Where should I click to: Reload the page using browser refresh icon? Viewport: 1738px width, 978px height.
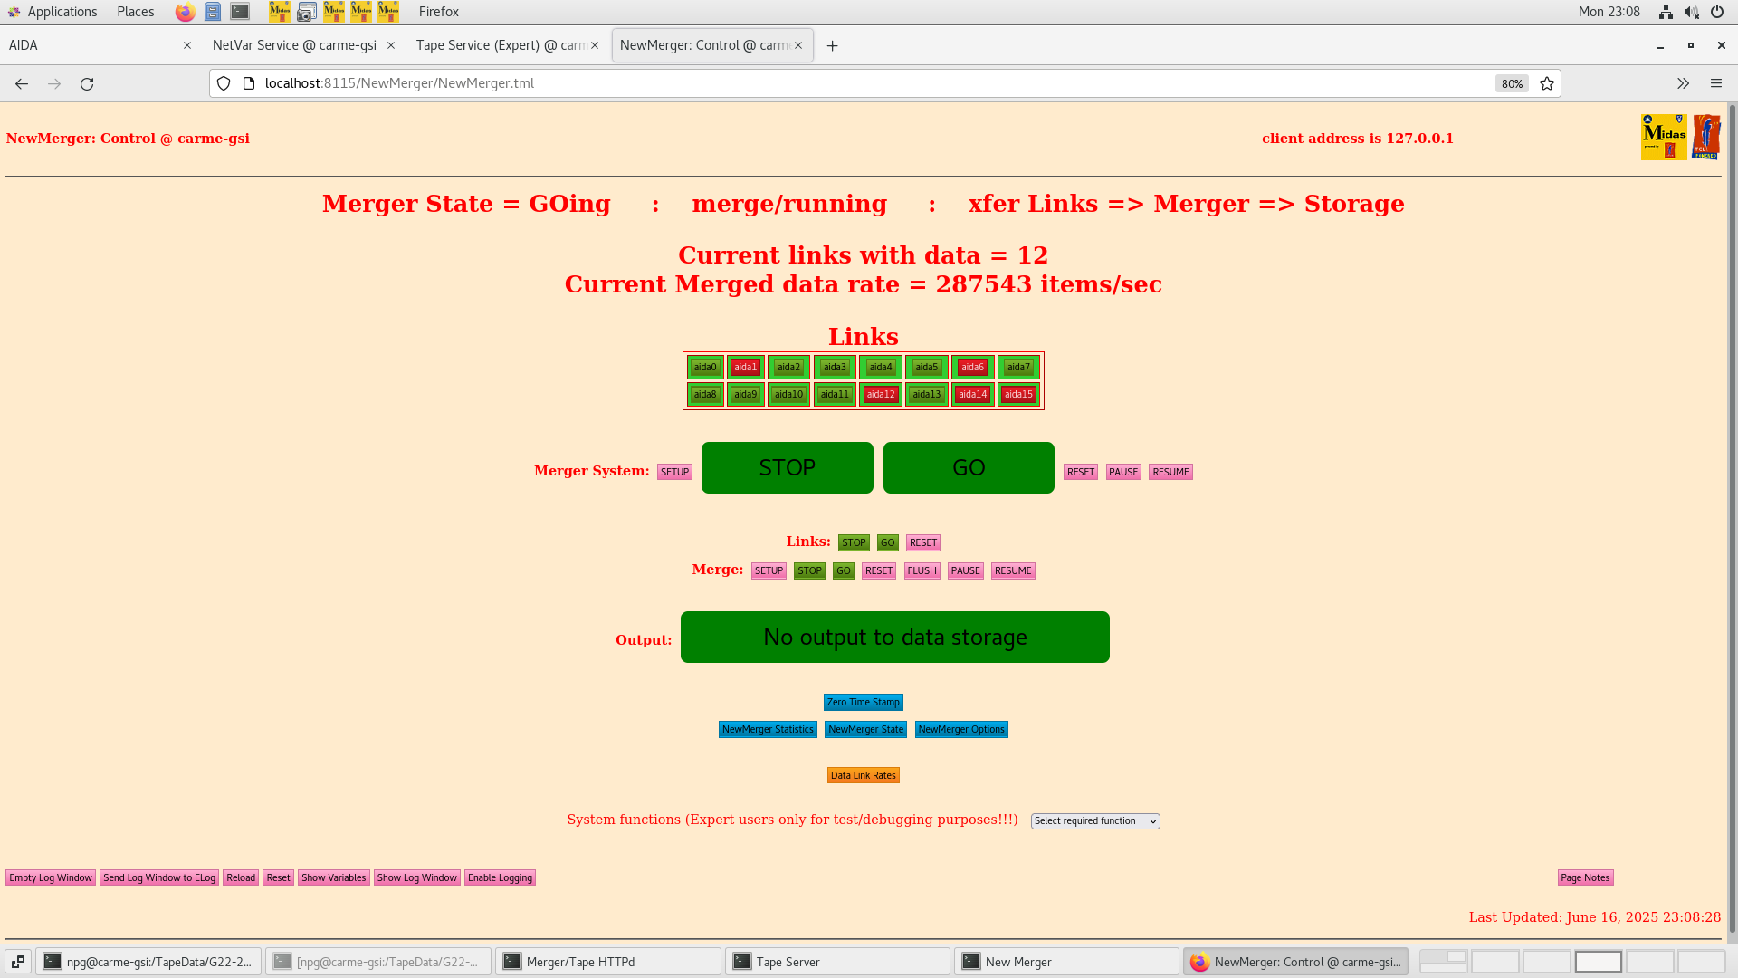[x=87, y=83]
